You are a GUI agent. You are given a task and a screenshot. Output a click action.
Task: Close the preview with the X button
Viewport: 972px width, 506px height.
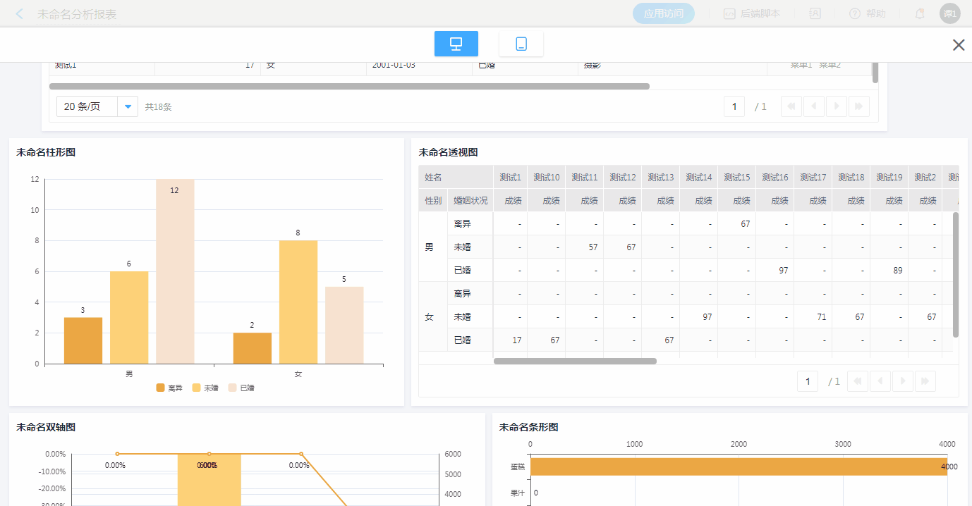(x=958, y=45)
